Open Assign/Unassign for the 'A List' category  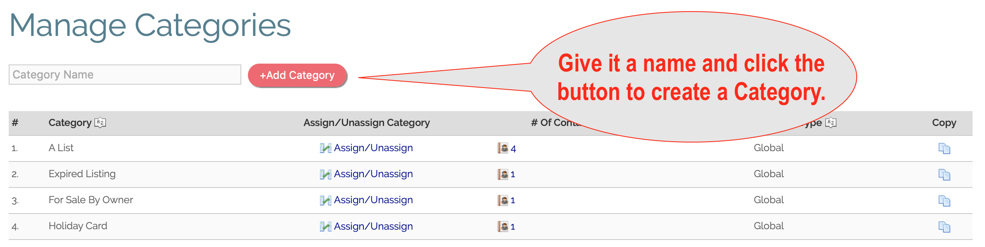coord(374,148)
